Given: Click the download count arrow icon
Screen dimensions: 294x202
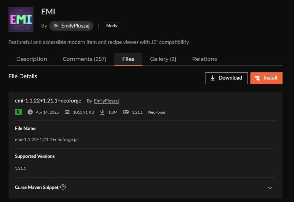Looking at the screenshot, I should pos(102,112).
